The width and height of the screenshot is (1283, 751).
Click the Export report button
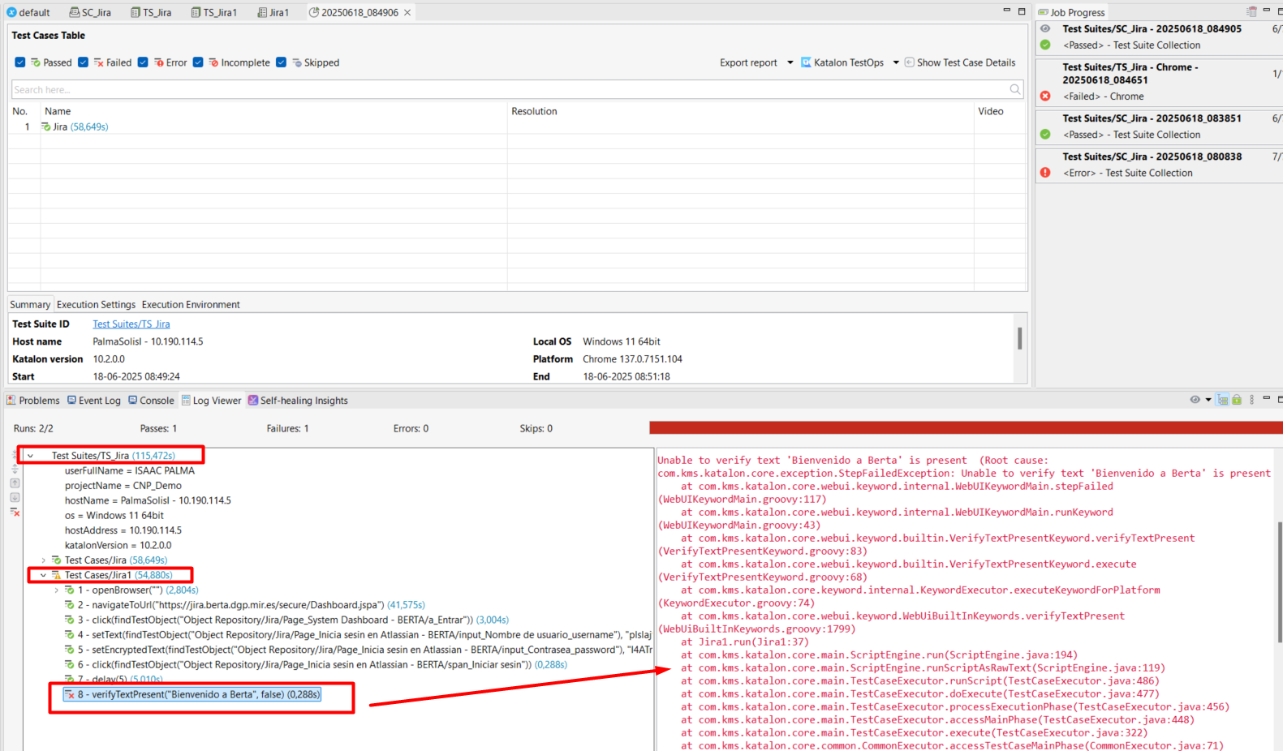pyautogui.click(x=748, y=62)
